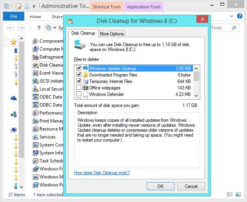The width and height of the screenshot is (247, 202).
Task: Click the Explorer address bar
Action: click(54, 28)
